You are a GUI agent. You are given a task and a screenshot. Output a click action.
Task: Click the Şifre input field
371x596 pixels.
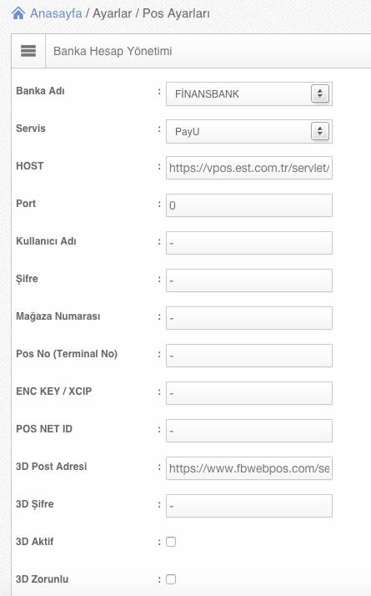[249, 280]
